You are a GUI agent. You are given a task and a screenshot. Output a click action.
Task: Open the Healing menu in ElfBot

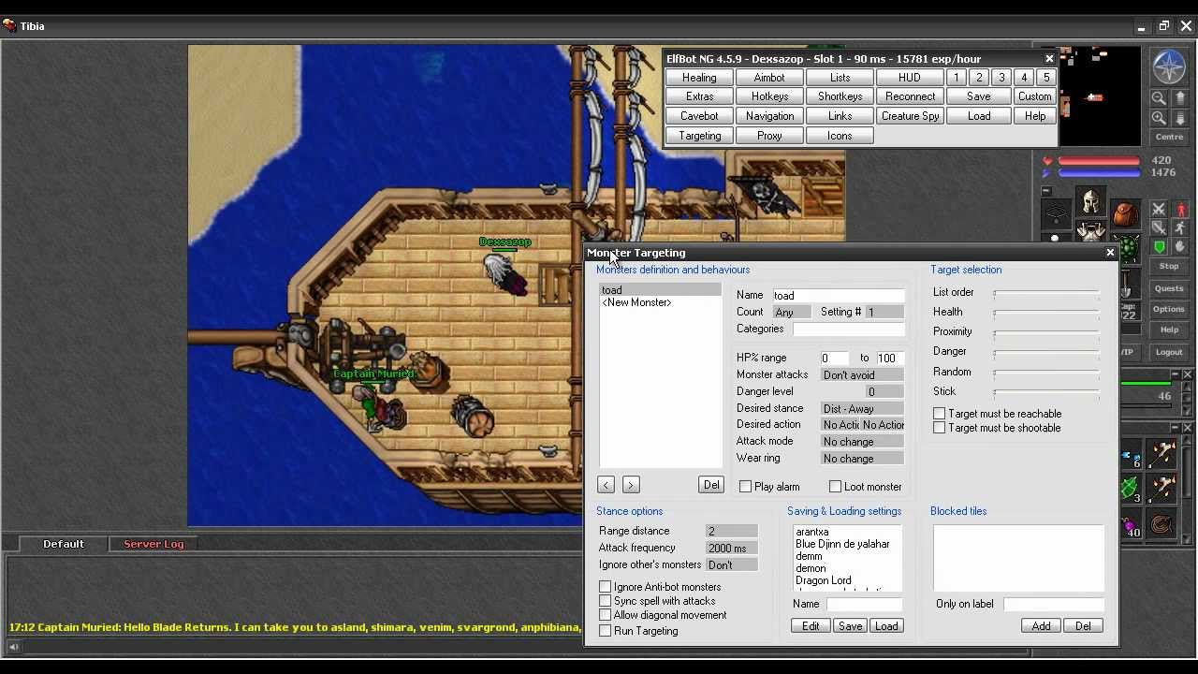[699, 78]
